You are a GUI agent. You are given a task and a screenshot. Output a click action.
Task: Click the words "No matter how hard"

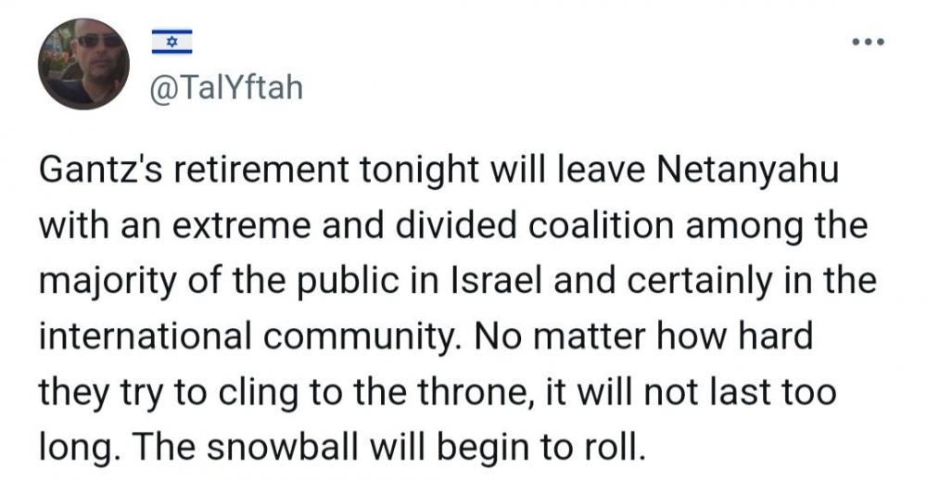click(x=641, y=336)
